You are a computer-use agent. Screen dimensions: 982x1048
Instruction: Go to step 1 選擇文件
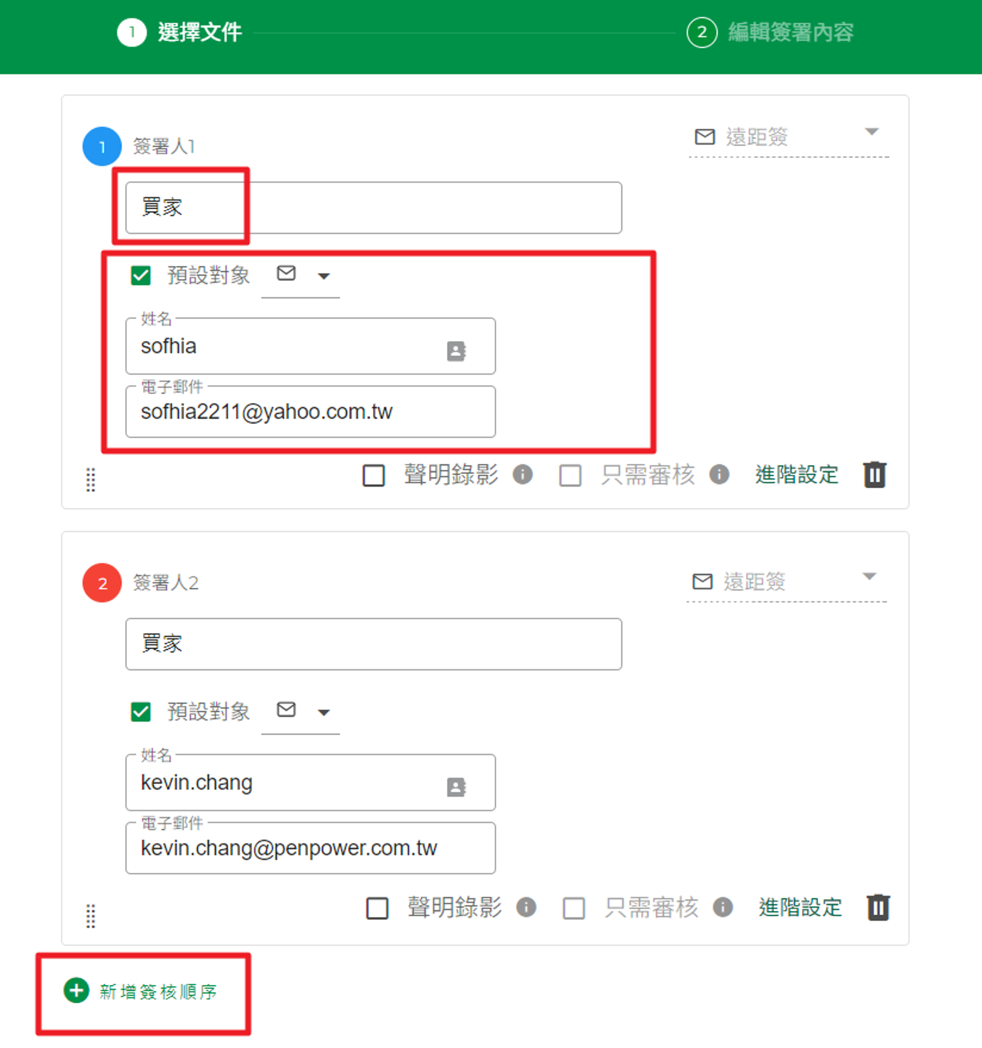(x=180, y=32)
